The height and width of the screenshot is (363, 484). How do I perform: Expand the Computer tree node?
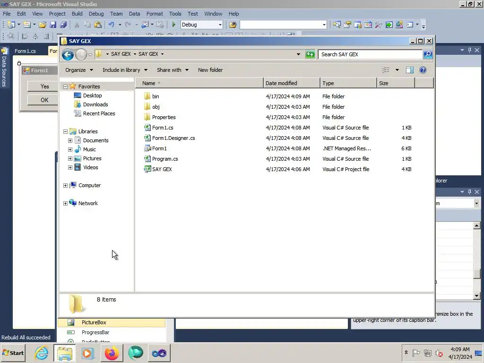(65, 185)
